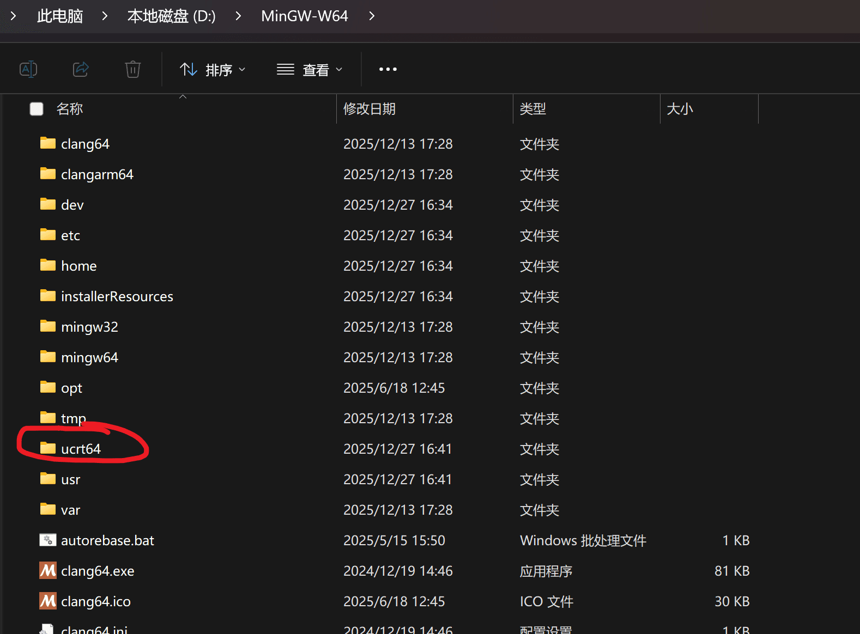Select the var folder icon

pos(48,509)
